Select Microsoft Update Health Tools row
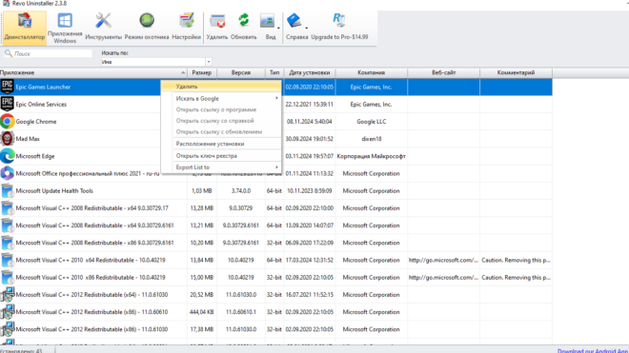 [276, 190]
